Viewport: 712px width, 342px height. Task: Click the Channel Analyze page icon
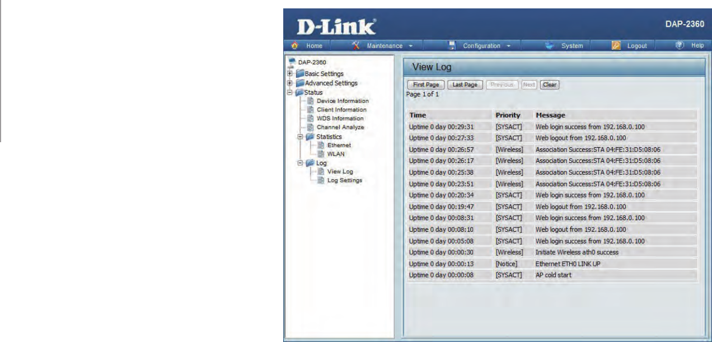pyautogui.click(x=311, y=127)
